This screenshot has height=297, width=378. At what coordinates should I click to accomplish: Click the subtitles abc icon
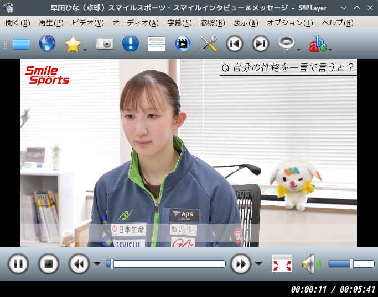(x=318, y=44)
